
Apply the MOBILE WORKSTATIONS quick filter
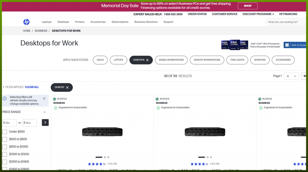click(171, 60)
